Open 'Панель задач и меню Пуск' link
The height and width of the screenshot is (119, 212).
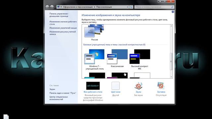[x=63, y=93]
